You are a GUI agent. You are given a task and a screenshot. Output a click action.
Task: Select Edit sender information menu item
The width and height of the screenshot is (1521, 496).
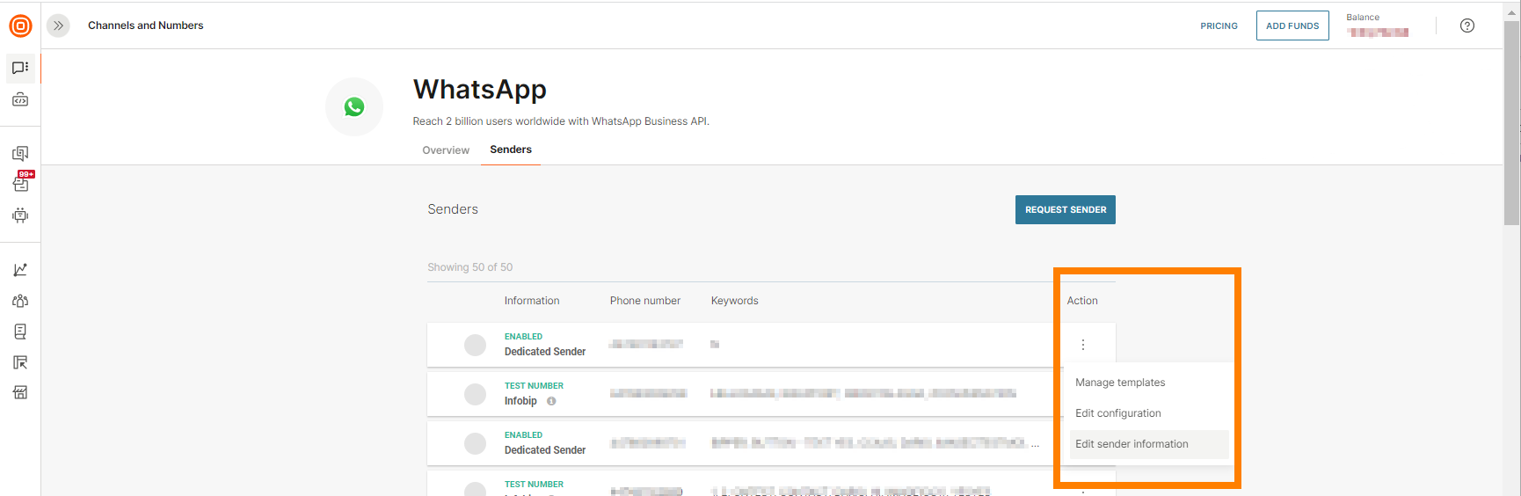(x=1132, y=444)
